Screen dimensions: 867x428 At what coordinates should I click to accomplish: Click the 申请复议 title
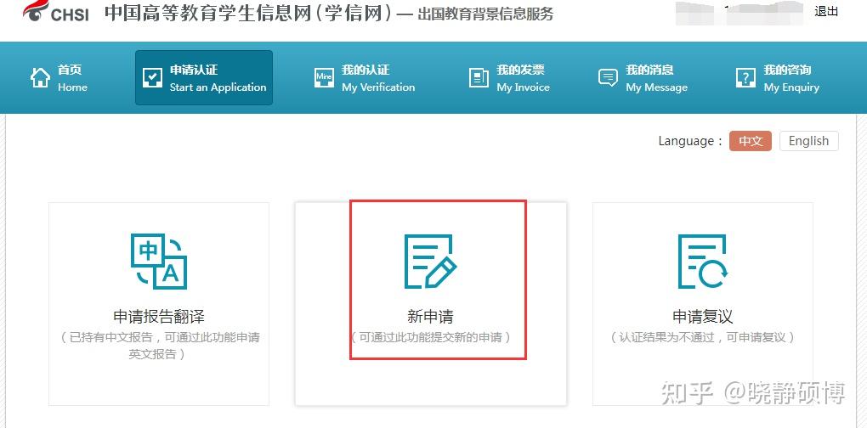tap(703, 317)
